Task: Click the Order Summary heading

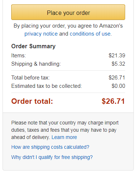Action: pyautogui.click(x=33, y=46)
